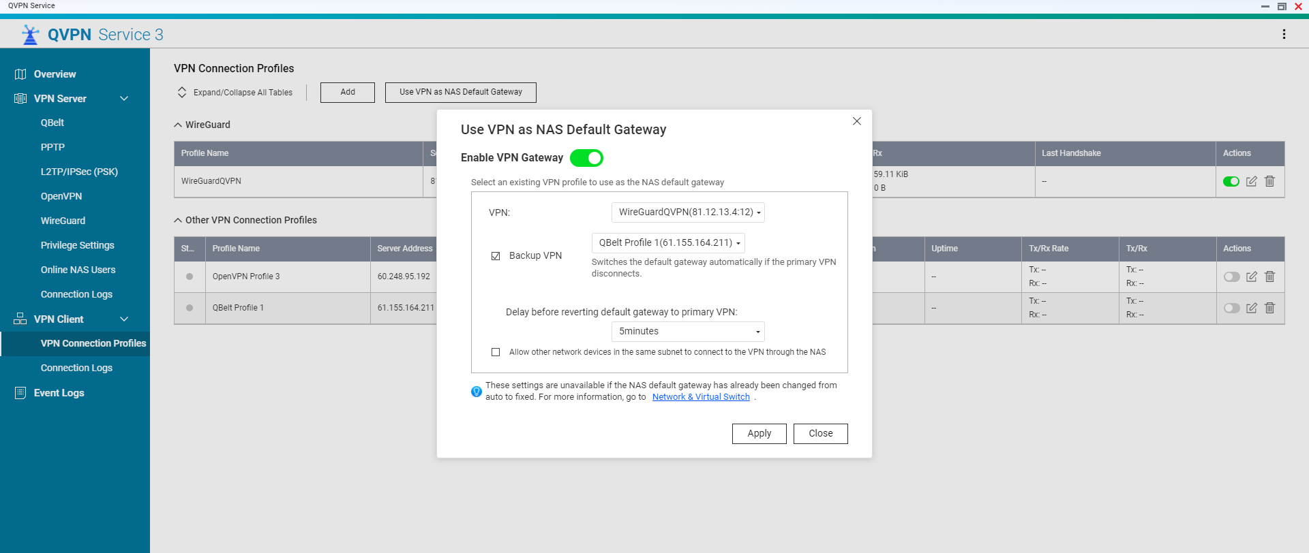Screen dimensions: 1309x553
Task: Click trash icon for QBelt Profile 1
Action: click(1269, 308)
